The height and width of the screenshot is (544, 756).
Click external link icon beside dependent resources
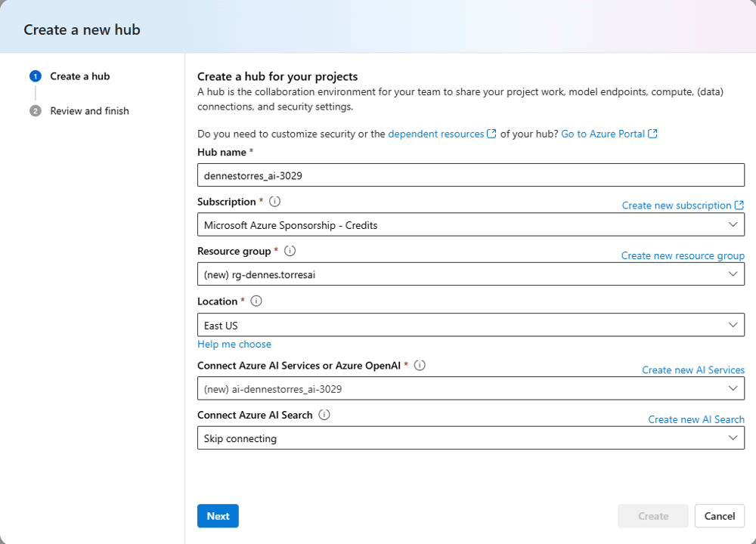point(491,134)
